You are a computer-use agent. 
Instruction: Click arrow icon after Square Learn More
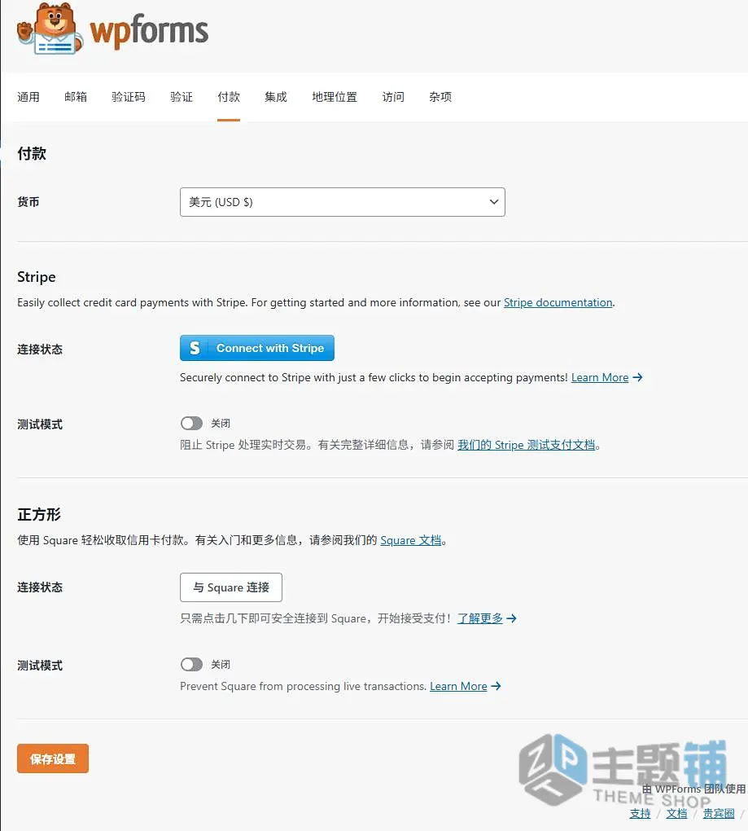pyautogui.click(x=496, y=686)
